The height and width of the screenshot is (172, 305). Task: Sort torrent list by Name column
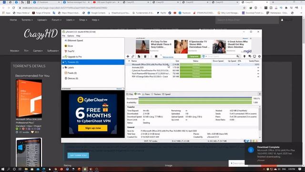click(x=134, y=61)
